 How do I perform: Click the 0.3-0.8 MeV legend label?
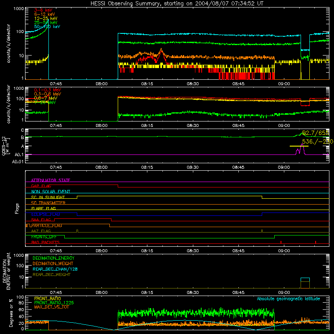48,94
